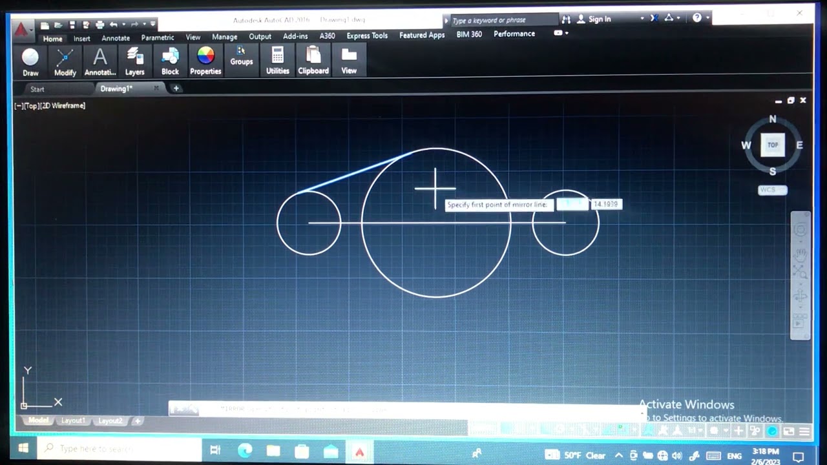Expand the Draw ribbon panel
Image resolution: width=827 pixels, height=465 pixels.
[x=30, y=63]
